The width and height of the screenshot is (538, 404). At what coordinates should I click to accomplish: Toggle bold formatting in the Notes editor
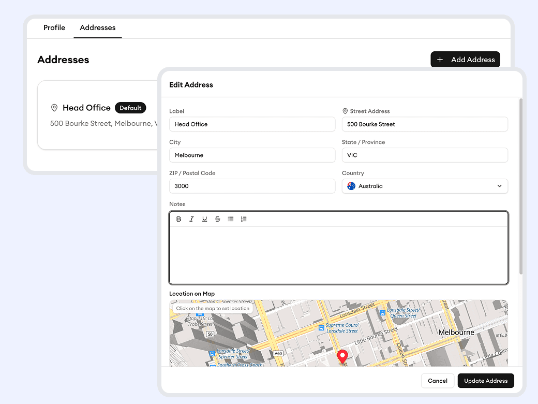[178, 219]
